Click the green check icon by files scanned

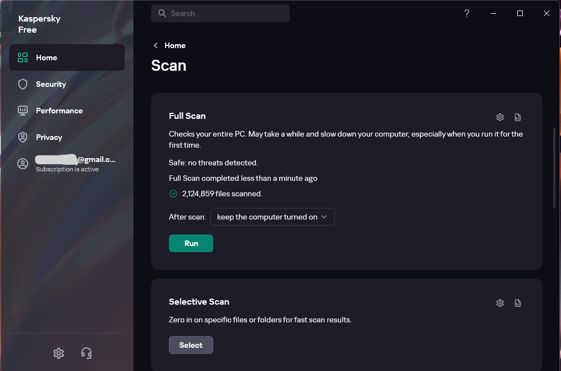[x=173, y=194]
